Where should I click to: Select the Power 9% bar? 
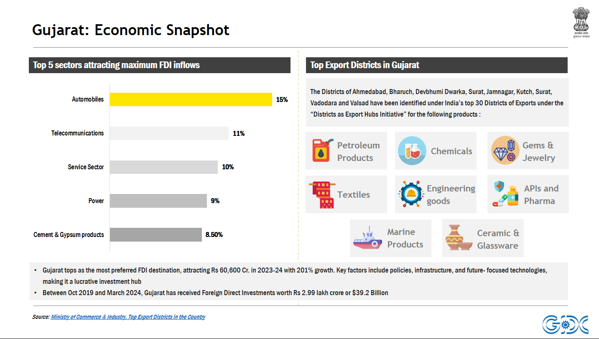tap(158, 201)
